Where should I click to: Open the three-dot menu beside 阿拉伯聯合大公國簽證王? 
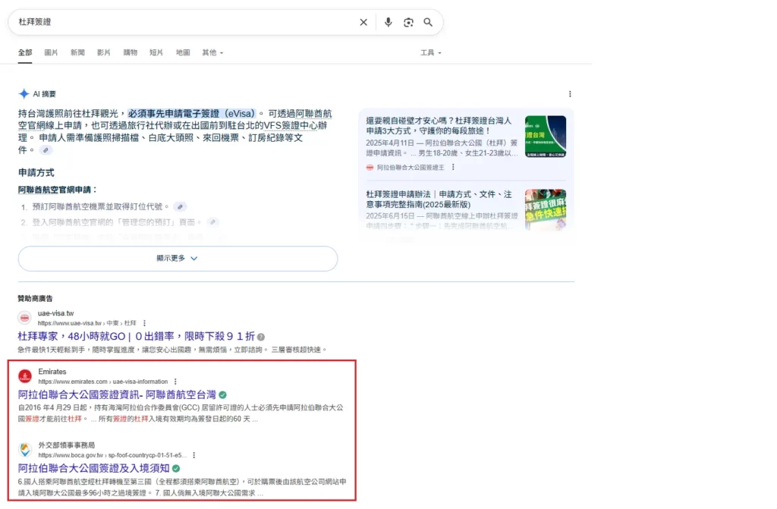pyautogui.click(x=453, y=168)
